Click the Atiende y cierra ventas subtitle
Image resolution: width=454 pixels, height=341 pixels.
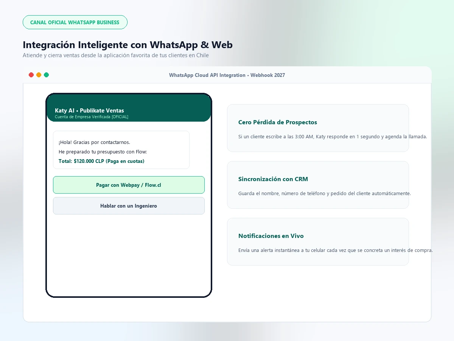click(x=116, y=55)
